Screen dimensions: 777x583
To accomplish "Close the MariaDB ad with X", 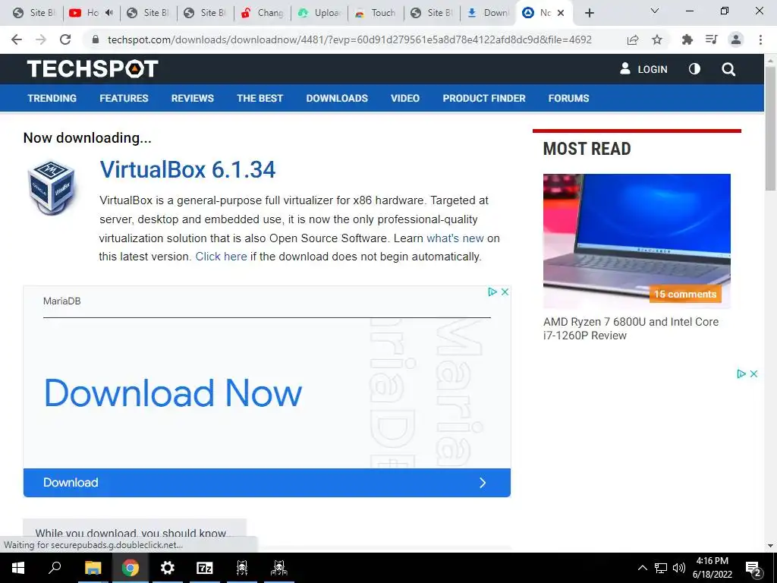I will point(505,292).
